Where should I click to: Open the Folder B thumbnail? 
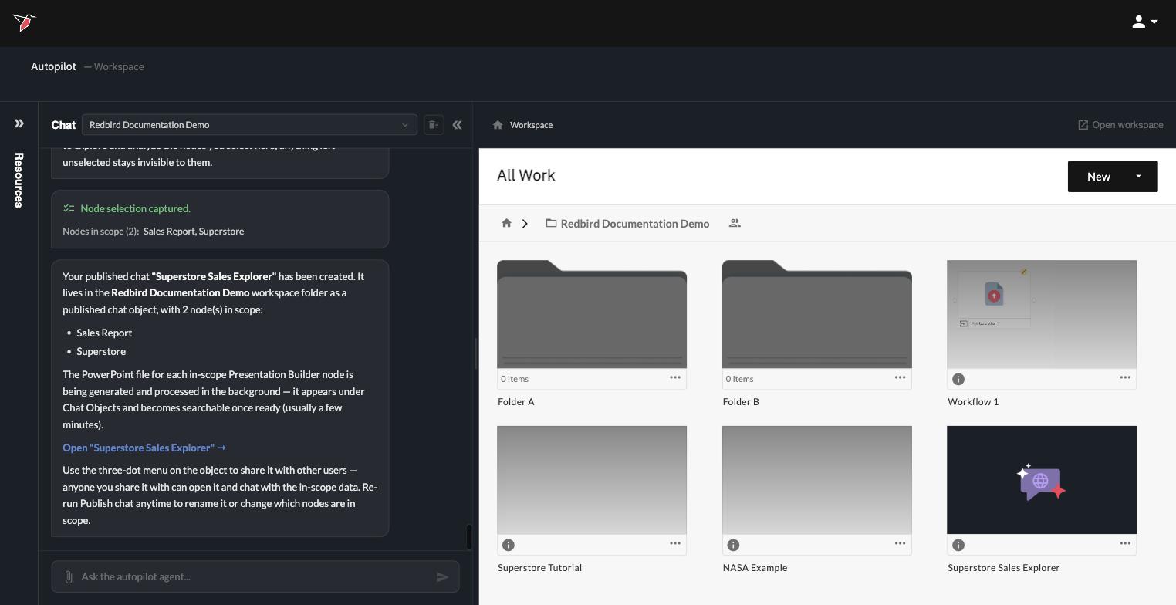817,314
